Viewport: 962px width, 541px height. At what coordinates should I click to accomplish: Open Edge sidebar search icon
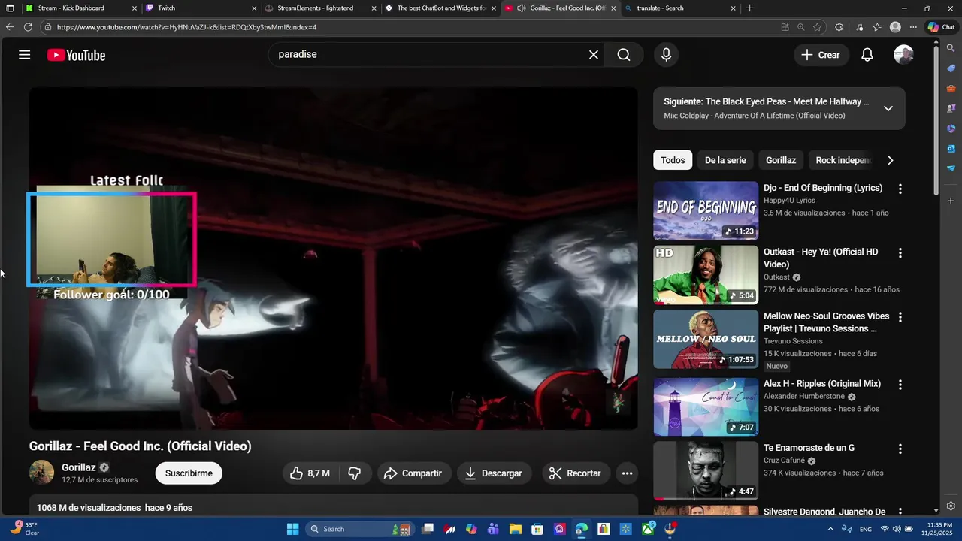[x=951, y=48]
